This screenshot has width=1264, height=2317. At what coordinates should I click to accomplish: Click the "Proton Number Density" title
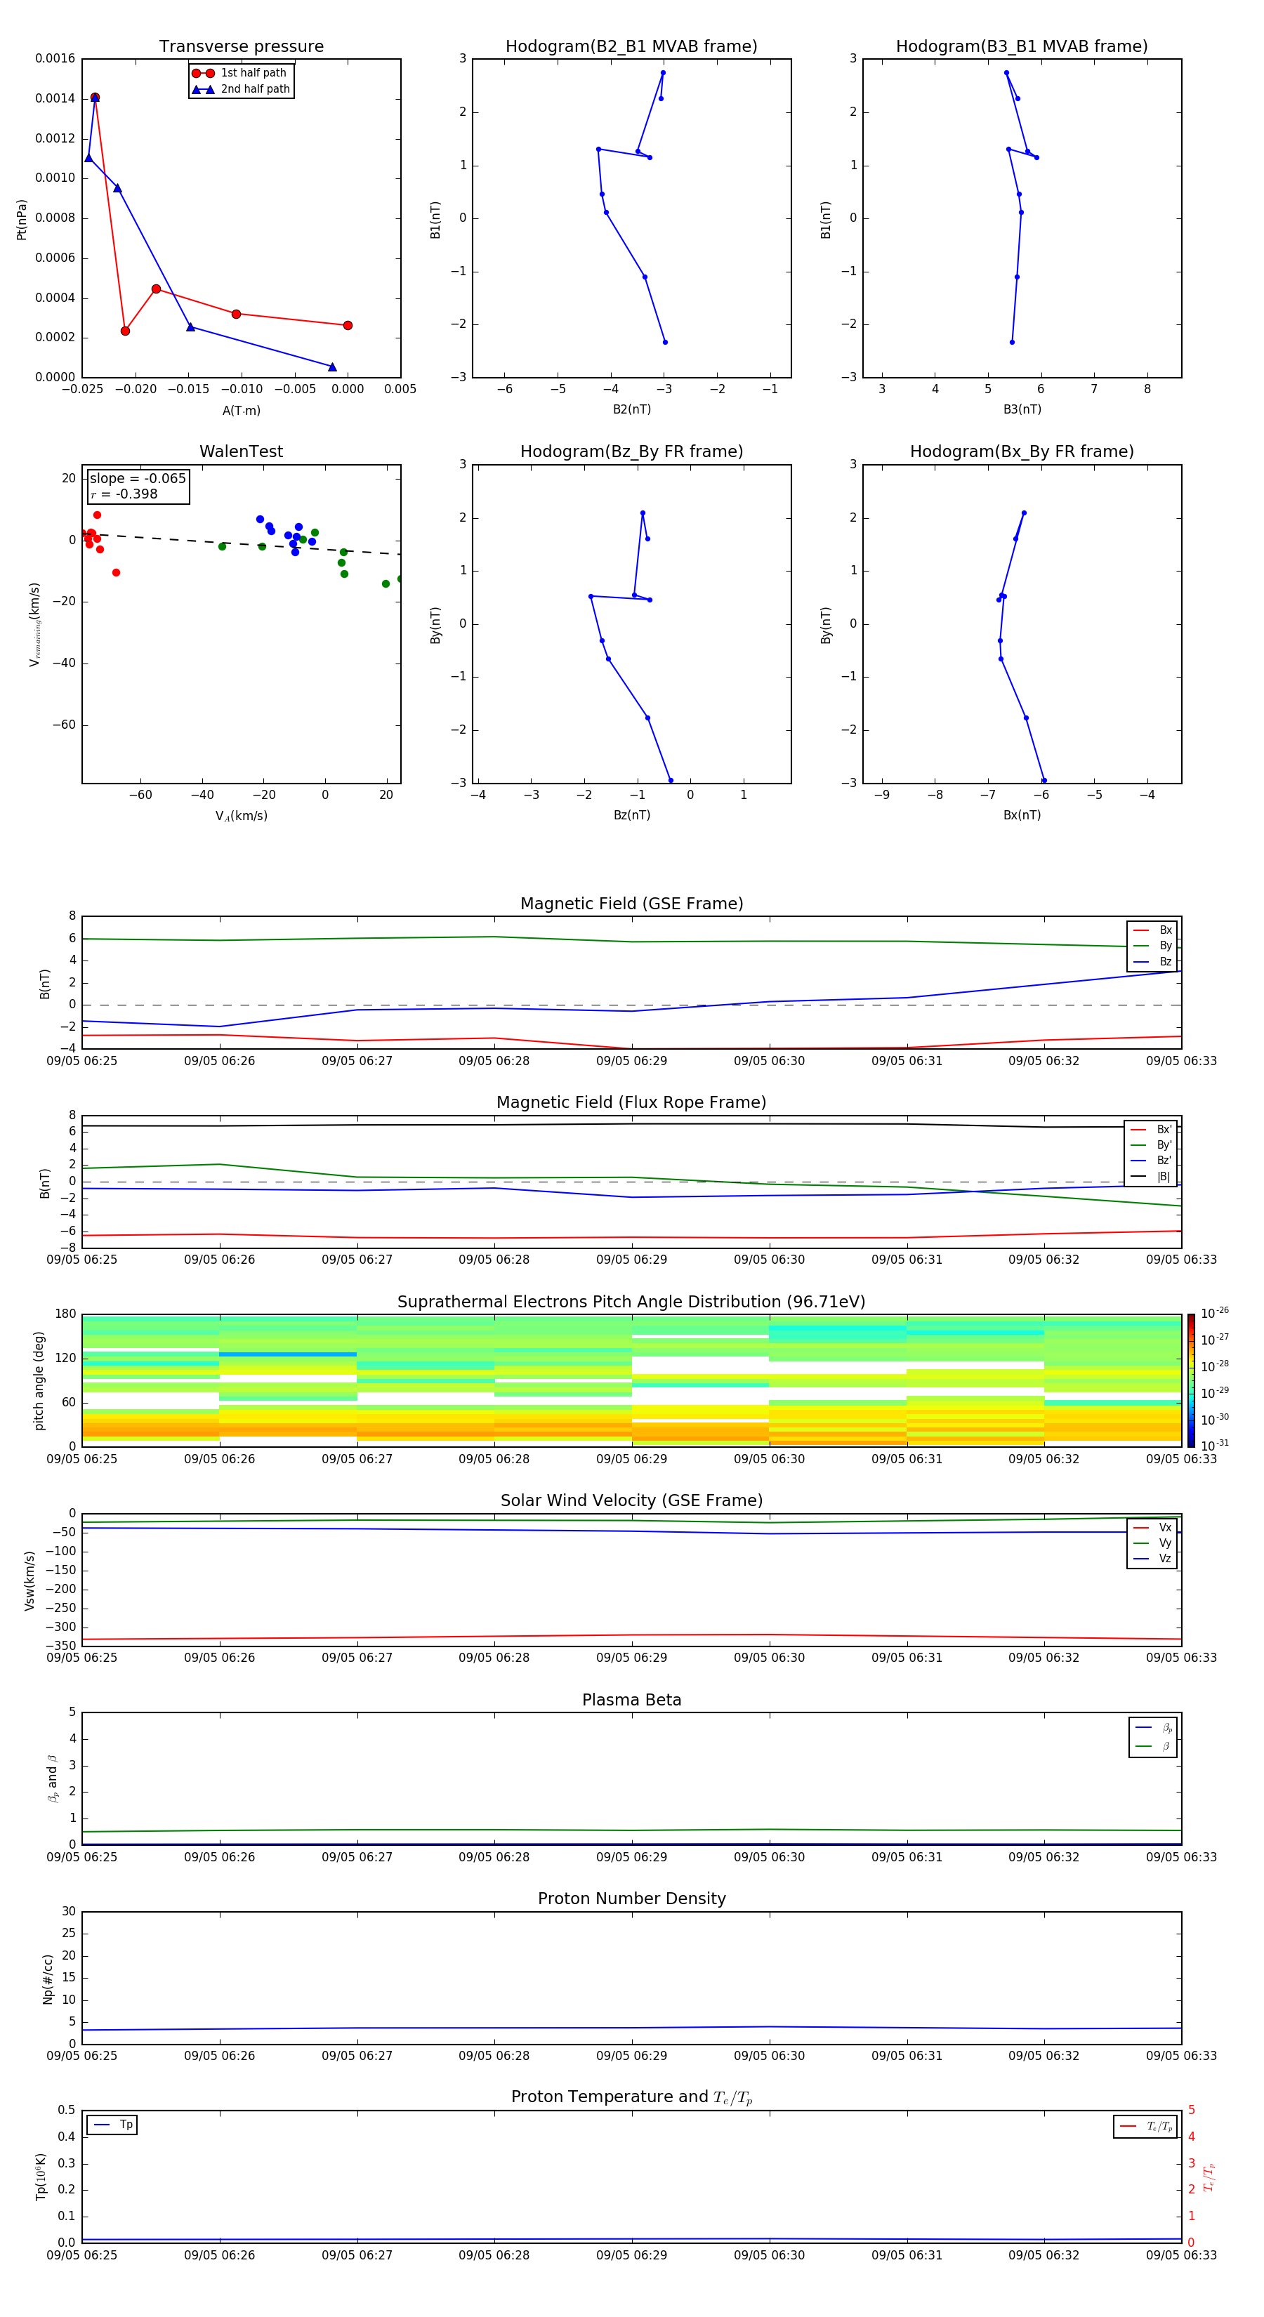[631, 1899]
